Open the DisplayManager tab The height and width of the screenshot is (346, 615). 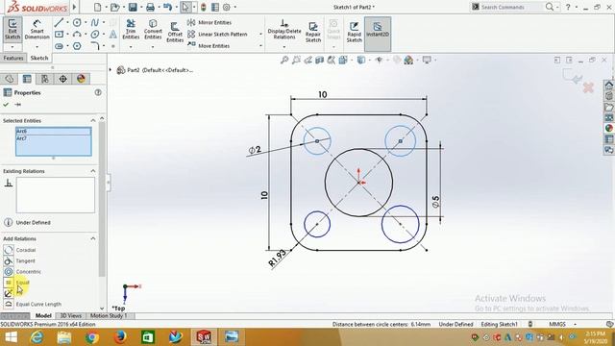click(x=81, y=79)
